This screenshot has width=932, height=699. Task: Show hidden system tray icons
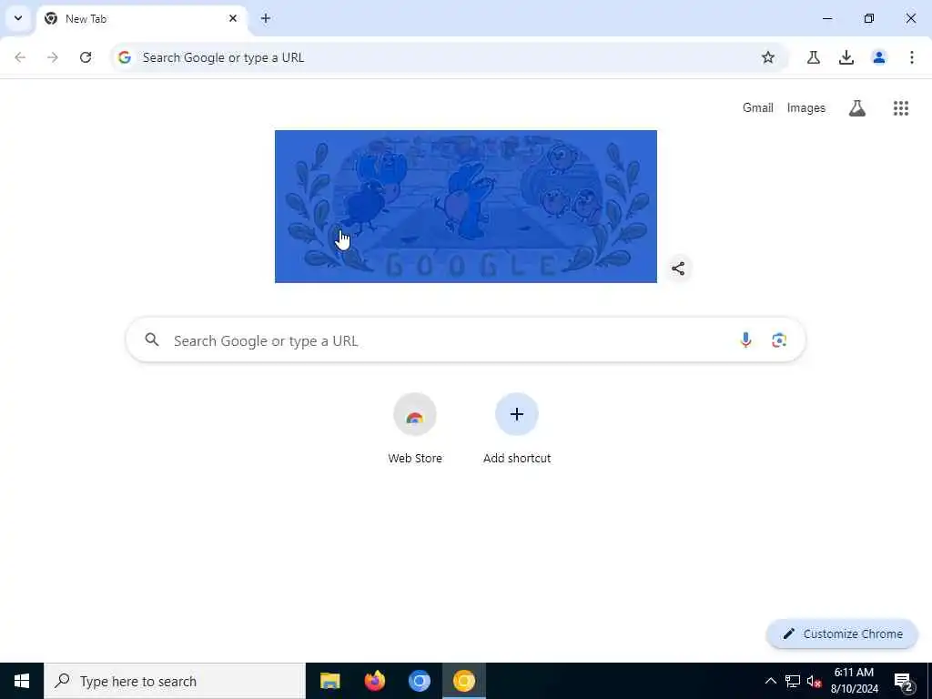click(770, 681)
